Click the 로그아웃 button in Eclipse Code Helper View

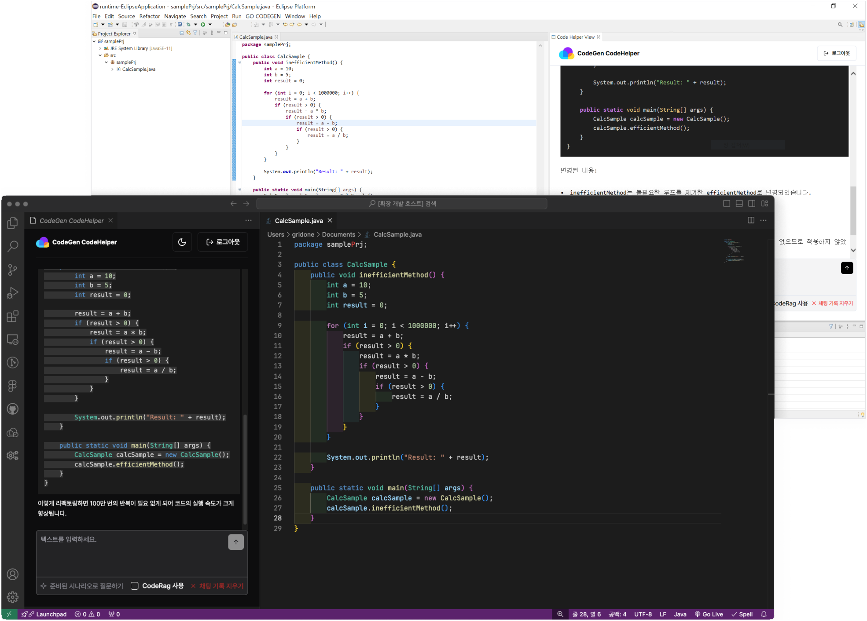tap(837, 53)
